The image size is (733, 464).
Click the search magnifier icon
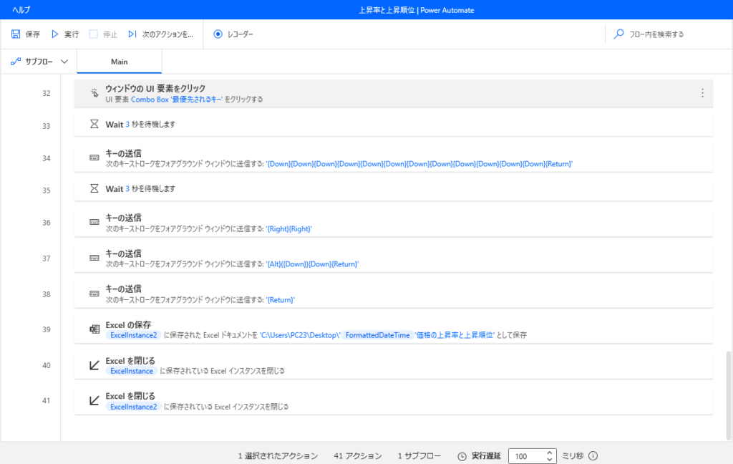(619, 34)
